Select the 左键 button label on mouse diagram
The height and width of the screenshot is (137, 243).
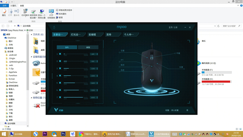tap(123, 51)
